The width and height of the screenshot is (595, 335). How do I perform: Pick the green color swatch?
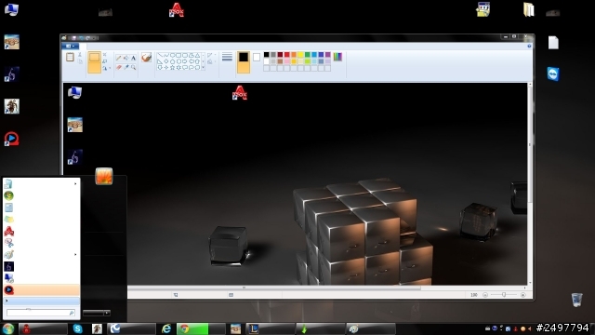tap(308, 55)
